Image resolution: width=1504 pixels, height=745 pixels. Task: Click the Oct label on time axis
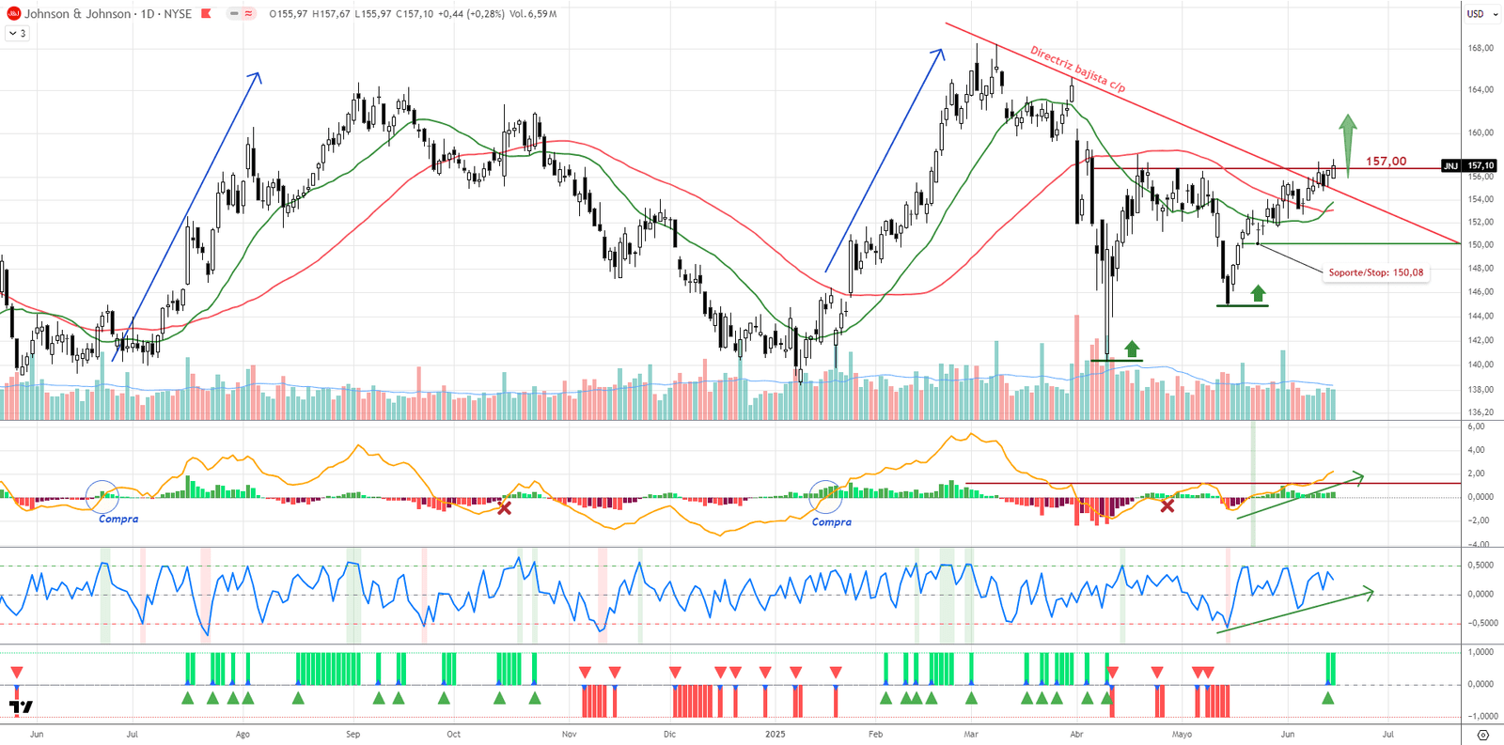[x=454, y=734]
